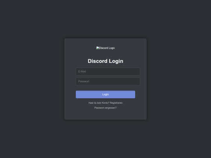Screen dimensions: 211x158
Task: Click the broken Discord Logo image icon
Action: (x=98, y=48)
